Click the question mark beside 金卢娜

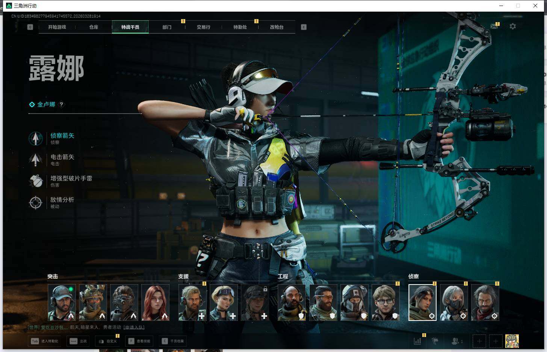[x=61, y=105]
